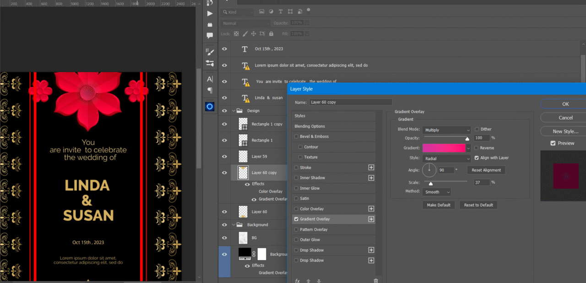Open the Character panel icon

click(x=210, y=79)
